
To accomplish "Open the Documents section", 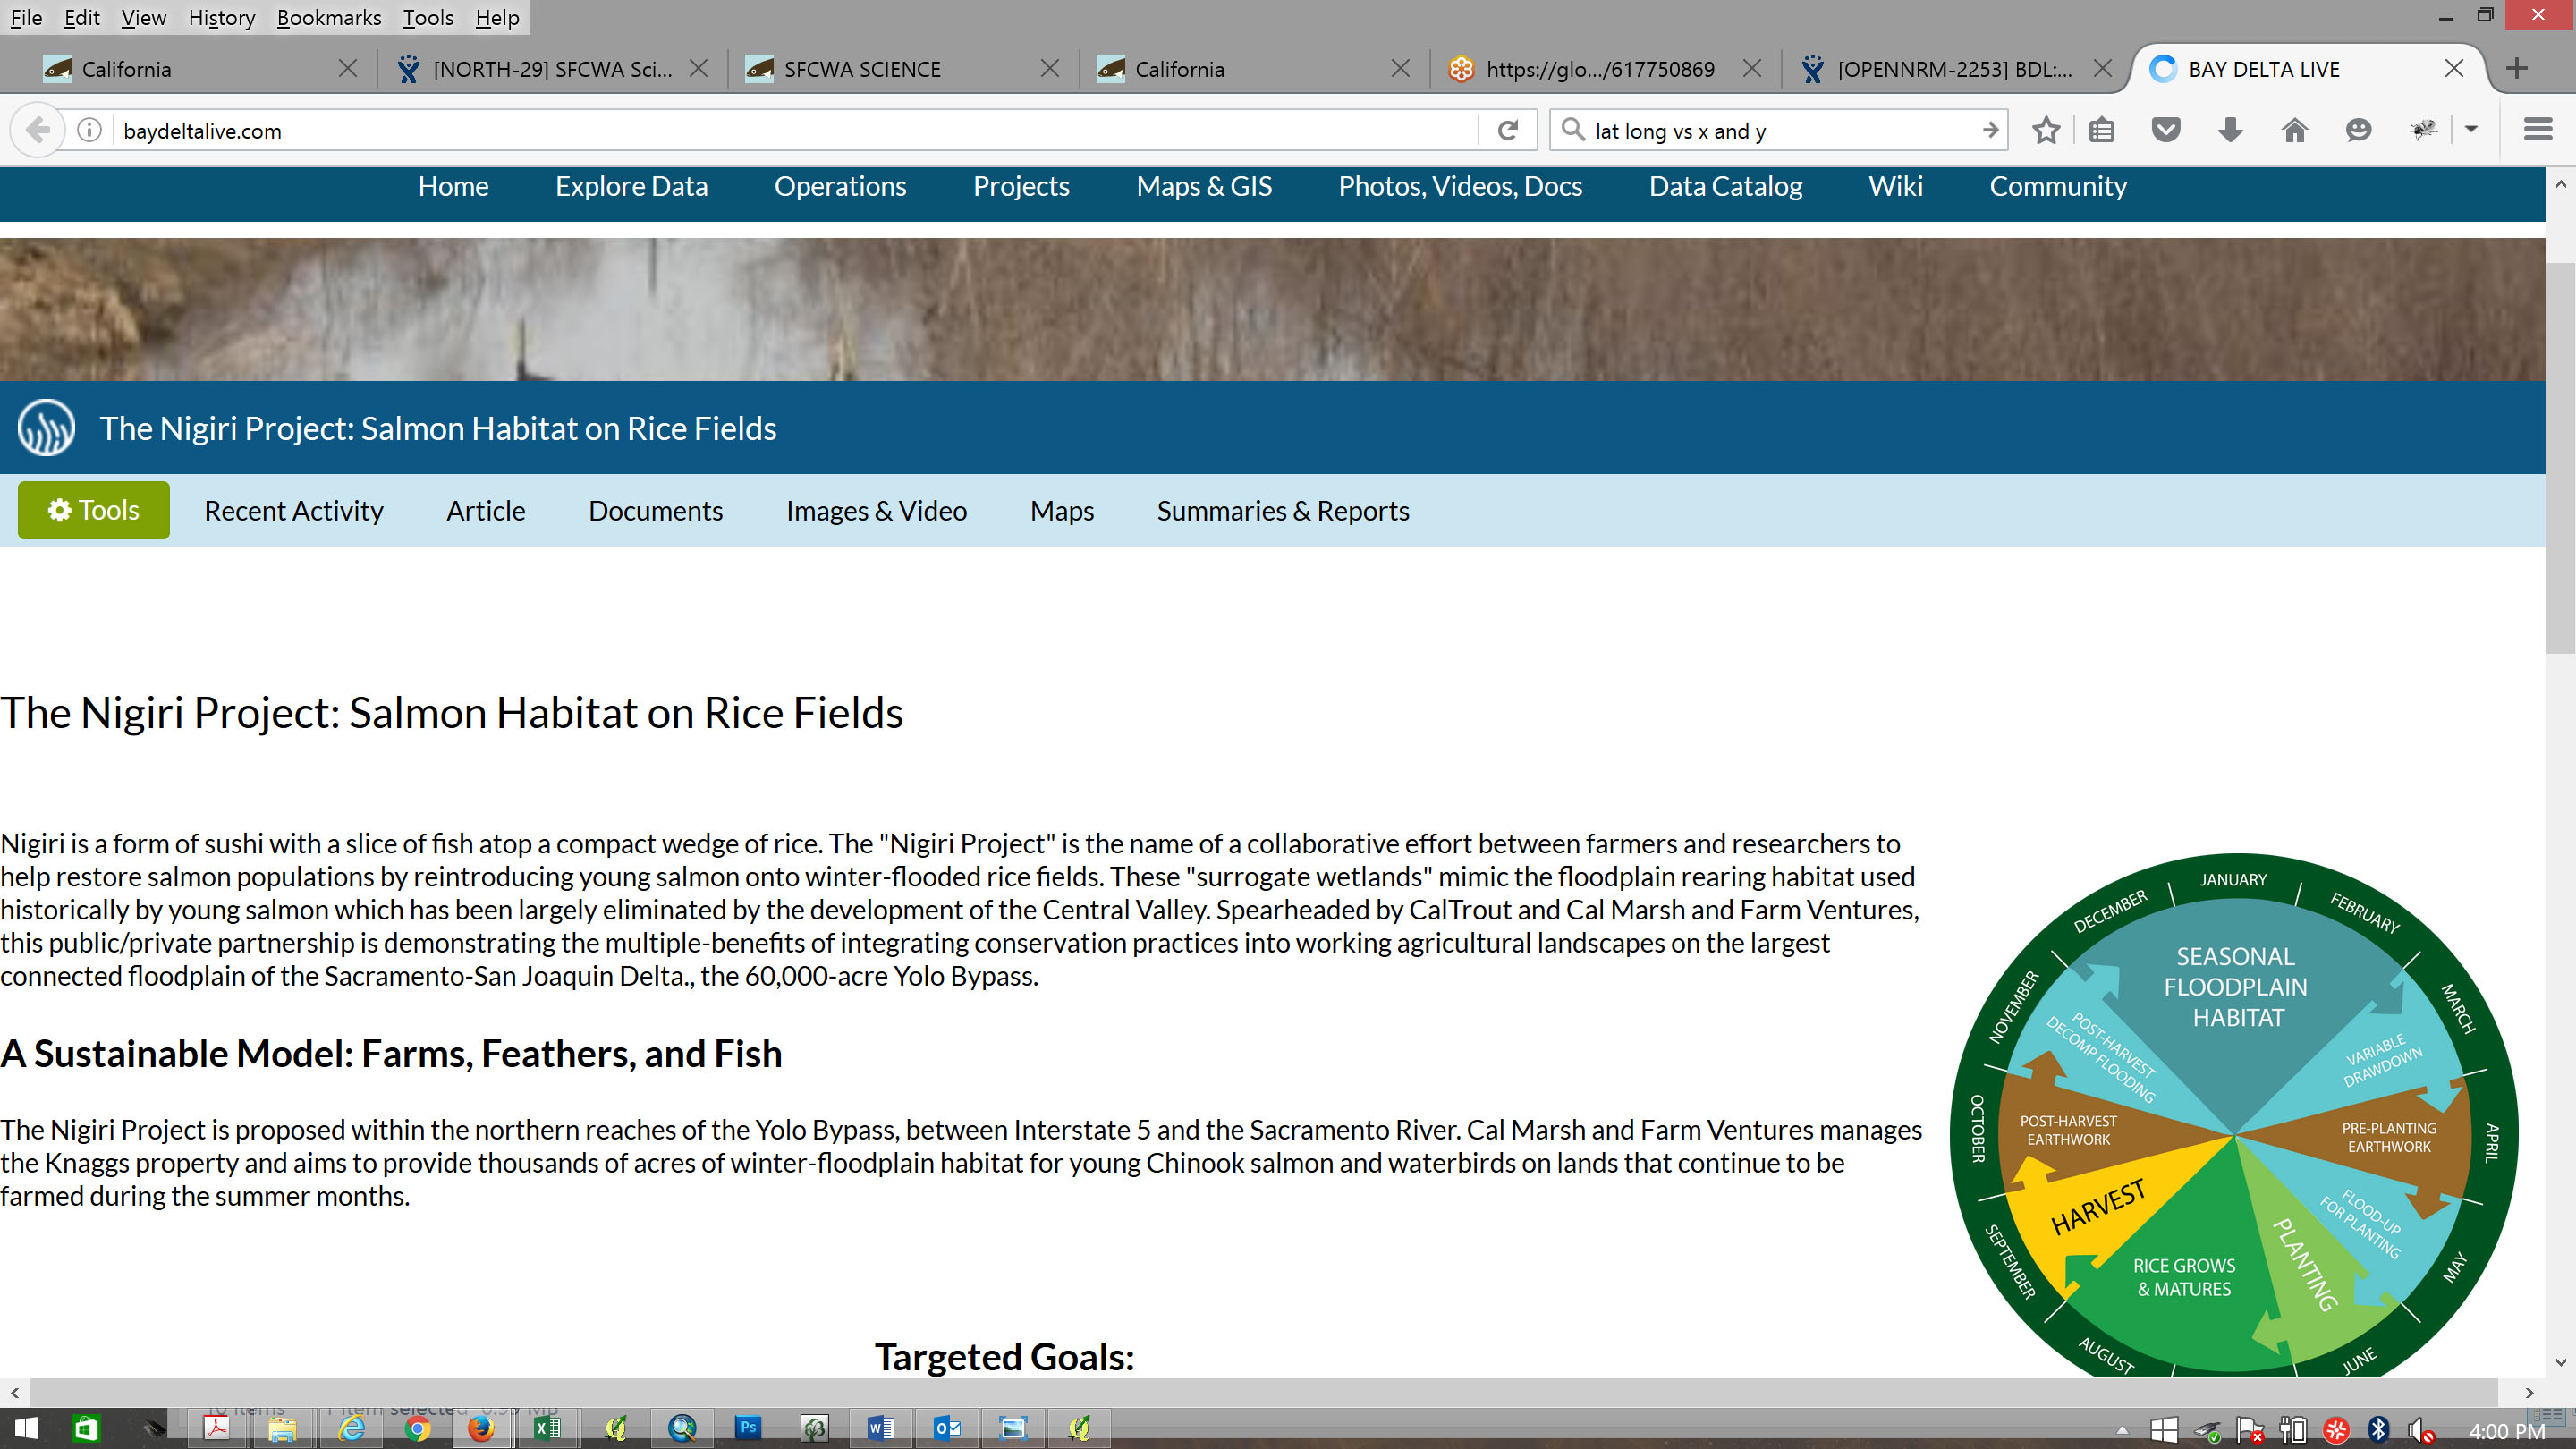I will point(656,510).
